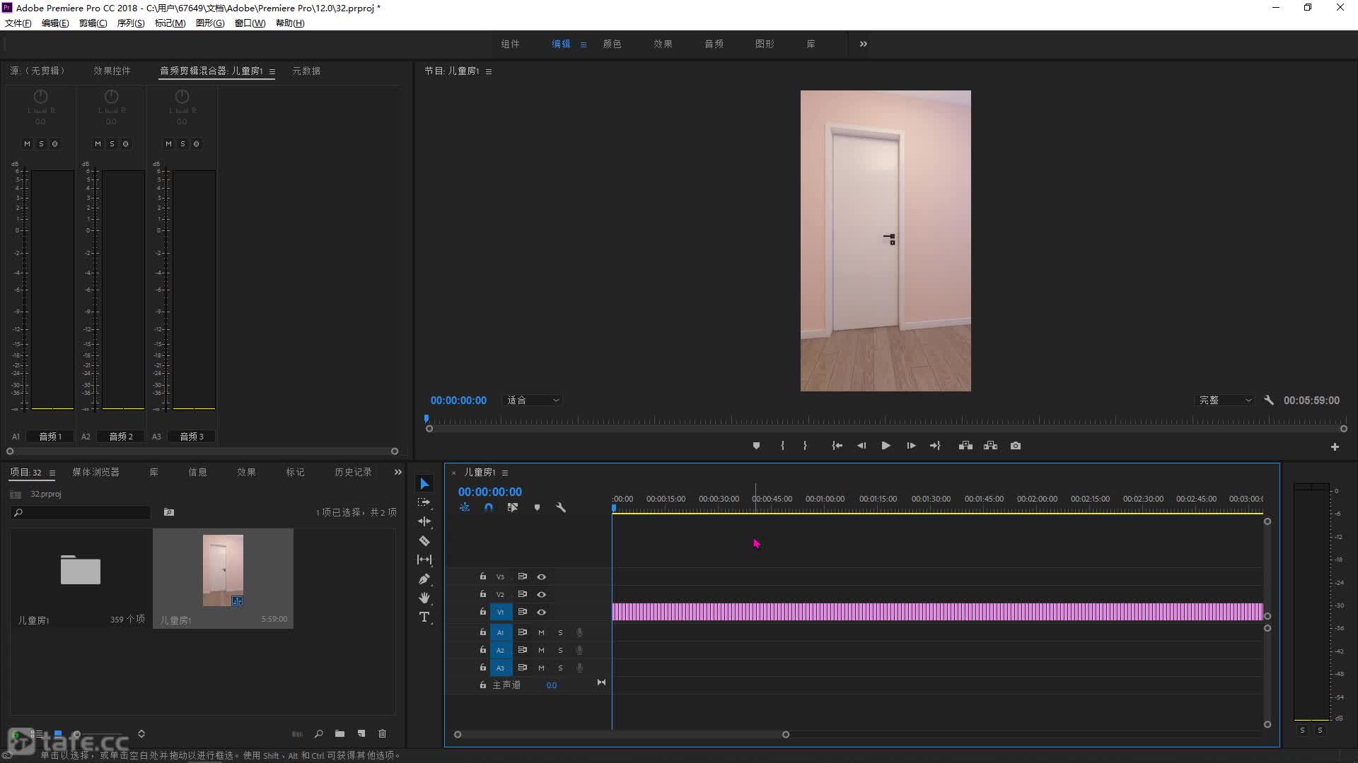This screenshot has width=1358, height=763.
Task: Switch to the 媒体浏览器 tab
Action: click(95, 472)
